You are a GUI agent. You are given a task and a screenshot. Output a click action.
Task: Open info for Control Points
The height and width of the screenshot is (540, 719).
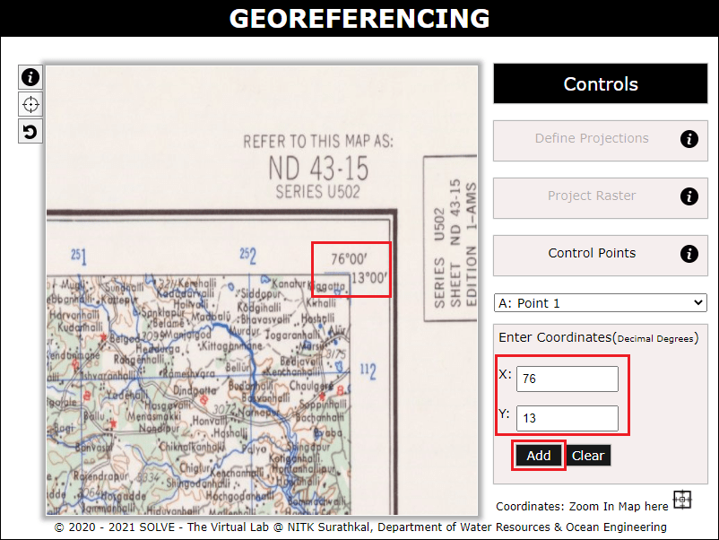coord(689,254)
